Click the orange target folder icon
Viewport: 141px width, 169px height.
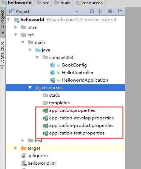(x=24, y=148)
